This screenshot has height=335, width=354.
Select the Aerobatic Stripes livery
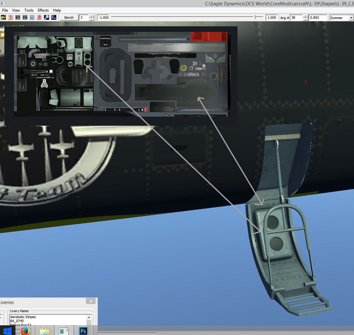(23, 317)
